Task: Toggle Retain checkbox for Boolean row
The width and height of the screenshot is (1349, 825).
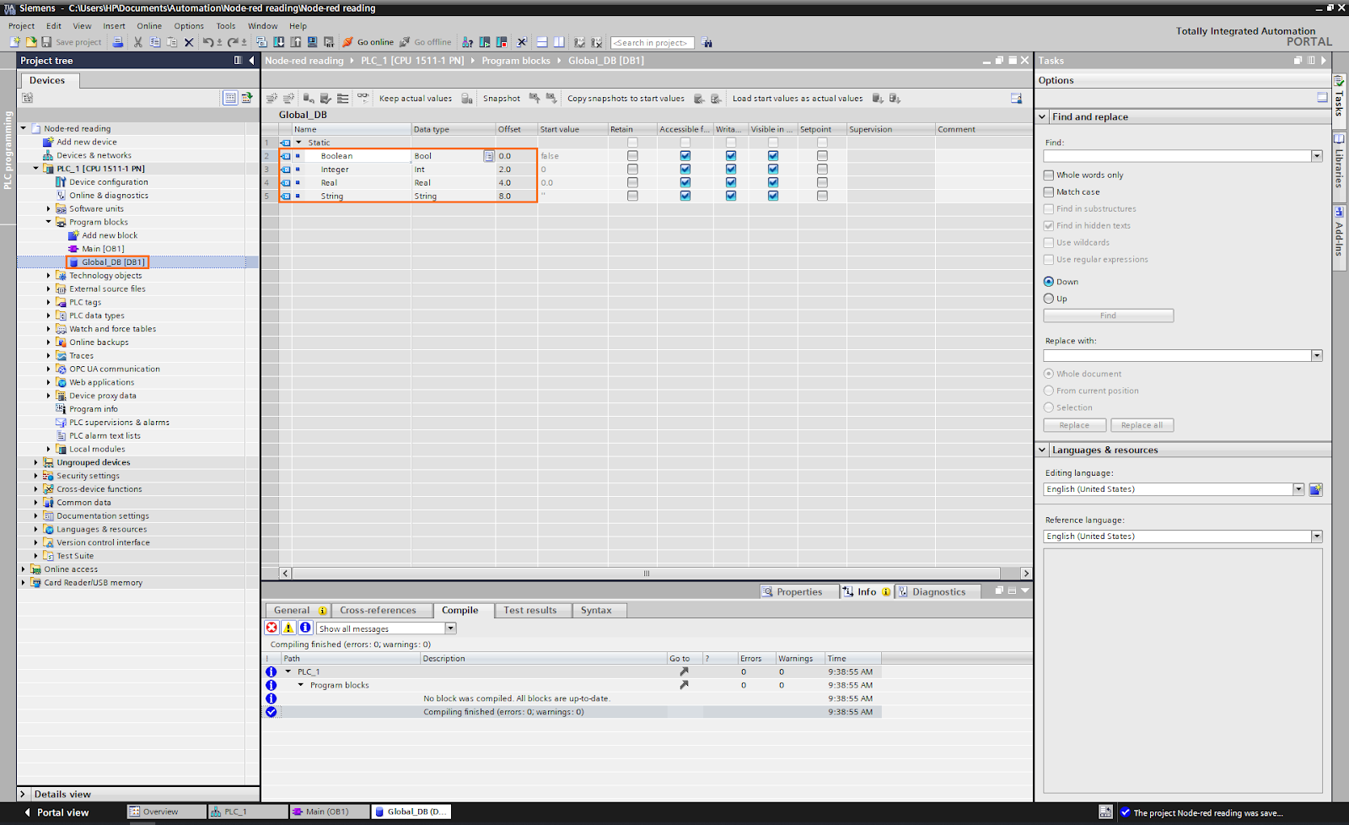Action: [x=632, y=156]
